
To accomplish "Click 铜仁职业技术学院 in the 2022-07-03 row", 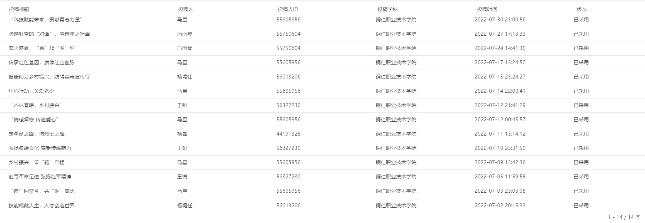I will point(396,191).
